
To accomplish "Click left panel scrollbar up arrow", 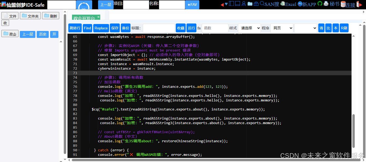I will point(65,11).
